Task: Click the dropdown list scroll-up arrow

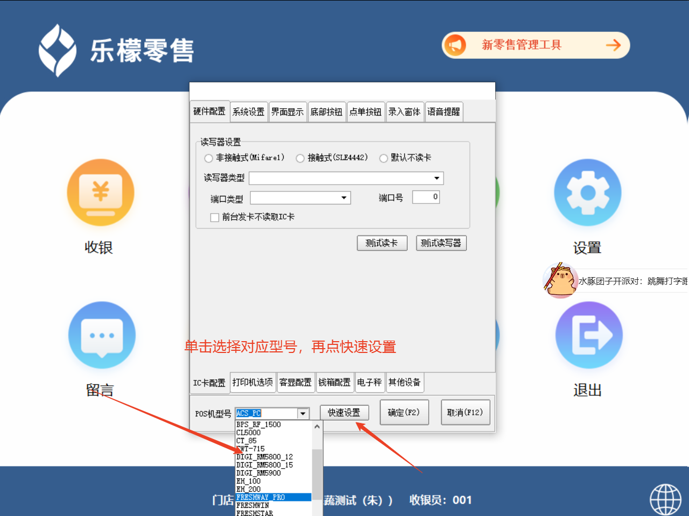Action: 317,427
